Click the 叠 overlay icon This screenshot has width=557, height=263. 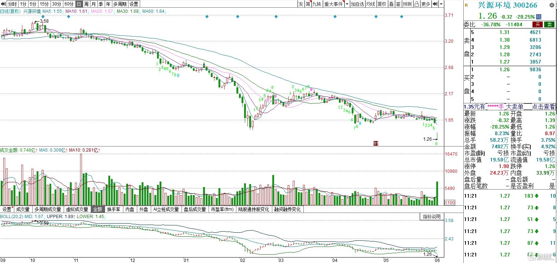(x=391, y=4)
